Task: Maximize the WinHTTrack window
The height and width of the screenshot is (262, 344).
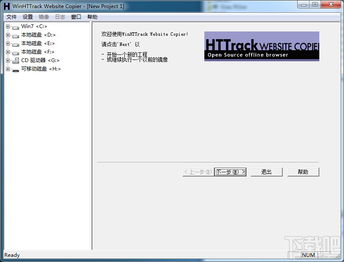Action: 315,5
